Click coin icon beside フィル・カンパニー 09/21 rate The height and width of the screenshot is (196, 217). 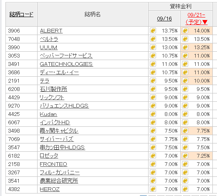coord(185,172)
